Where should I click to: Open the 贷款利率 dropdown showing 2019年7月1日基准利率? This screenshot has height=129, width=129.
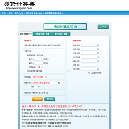(x=46, y=83)
